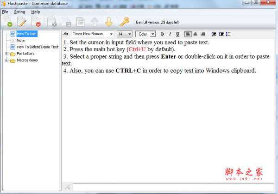Open the File menu
278x194 pixels.
(x=5, y=12)
